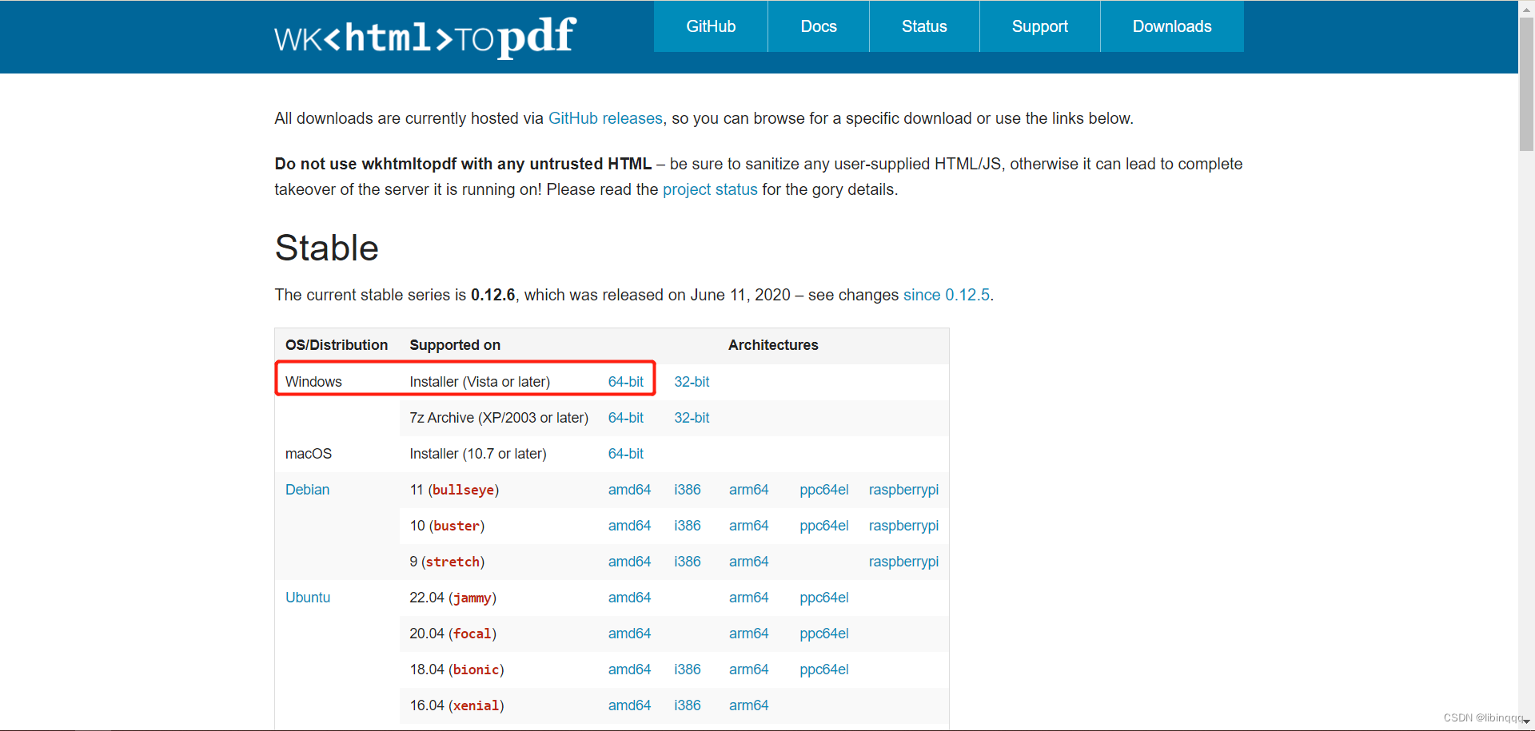Download Debian 11 bullseye arm64
This screenshot has width=1535, height=731.
(748, 490)
